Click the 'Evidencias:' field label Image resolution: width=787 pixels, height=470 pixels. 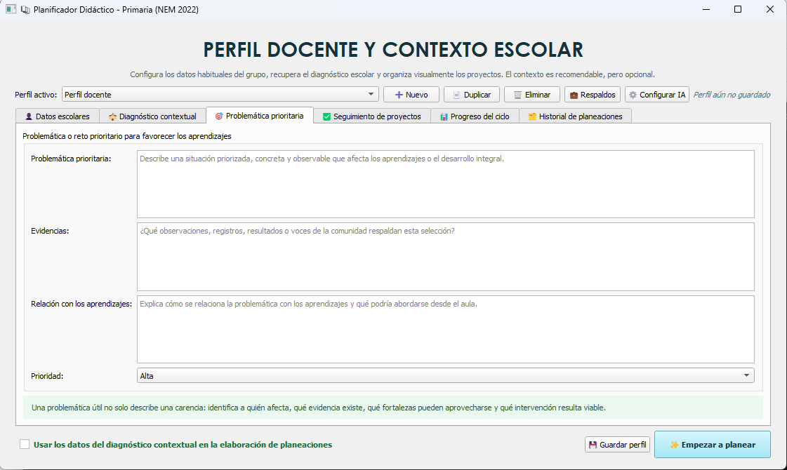coord(50,231)
